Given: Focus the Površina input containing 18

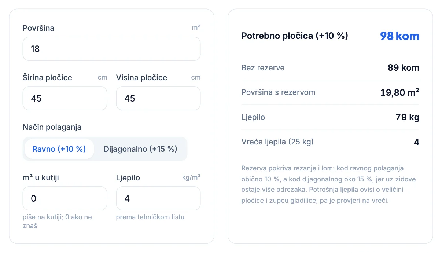Looking at the screenshot, I should (111, 49).
